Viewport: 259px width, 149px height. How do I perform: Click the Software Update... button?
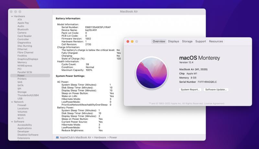click(216, 89)
